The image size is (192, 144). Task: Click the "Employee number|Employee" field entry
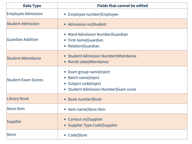pos(93,15)
